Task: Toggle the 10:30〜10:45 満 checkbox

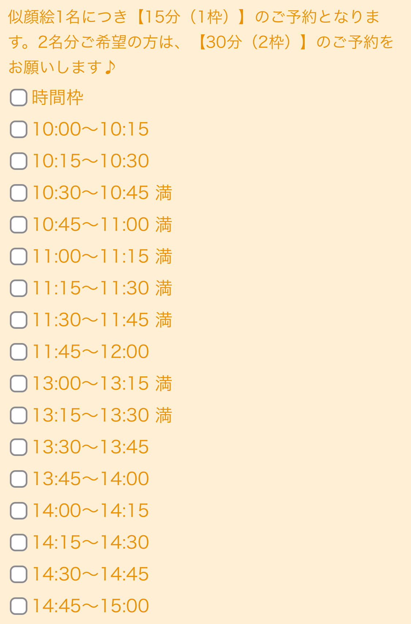Action: click(x=19, y=193)
